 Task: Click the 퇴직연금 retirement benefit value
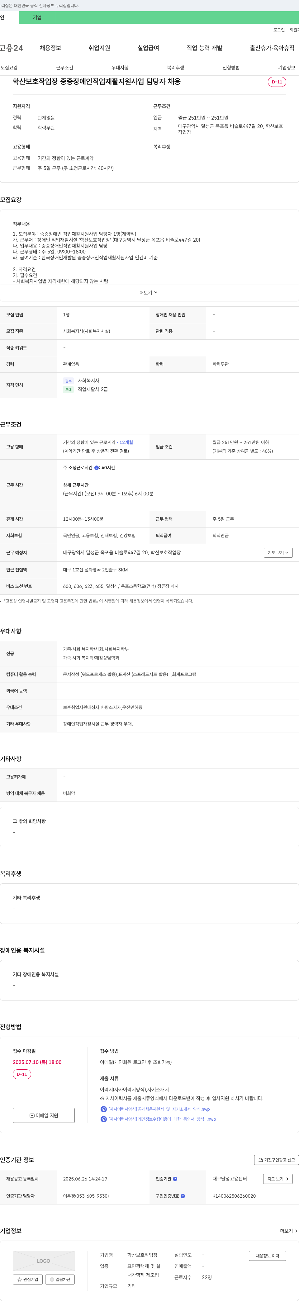[221, 535]
